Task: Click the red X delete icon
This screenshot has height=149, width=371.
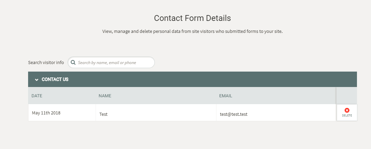Action: [347, 110]
